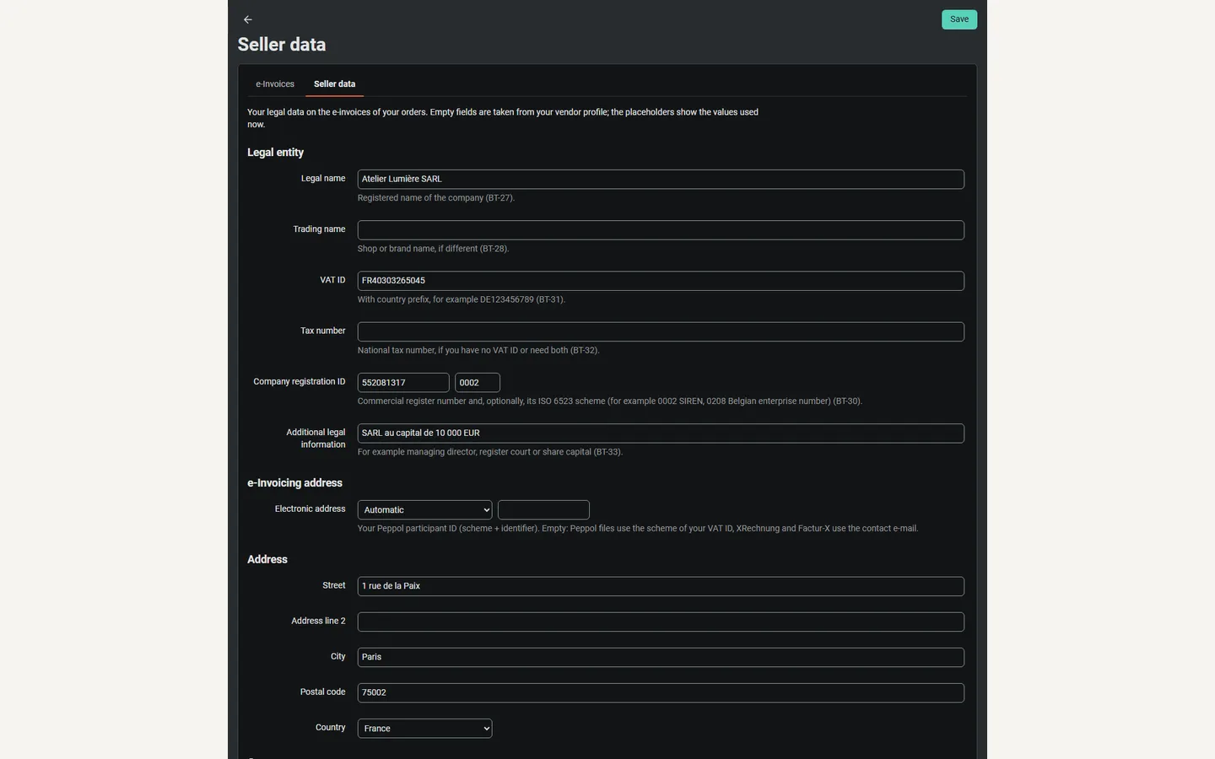Edit the City field
Screen dimensions: 1215x759
tap(661, 657)
